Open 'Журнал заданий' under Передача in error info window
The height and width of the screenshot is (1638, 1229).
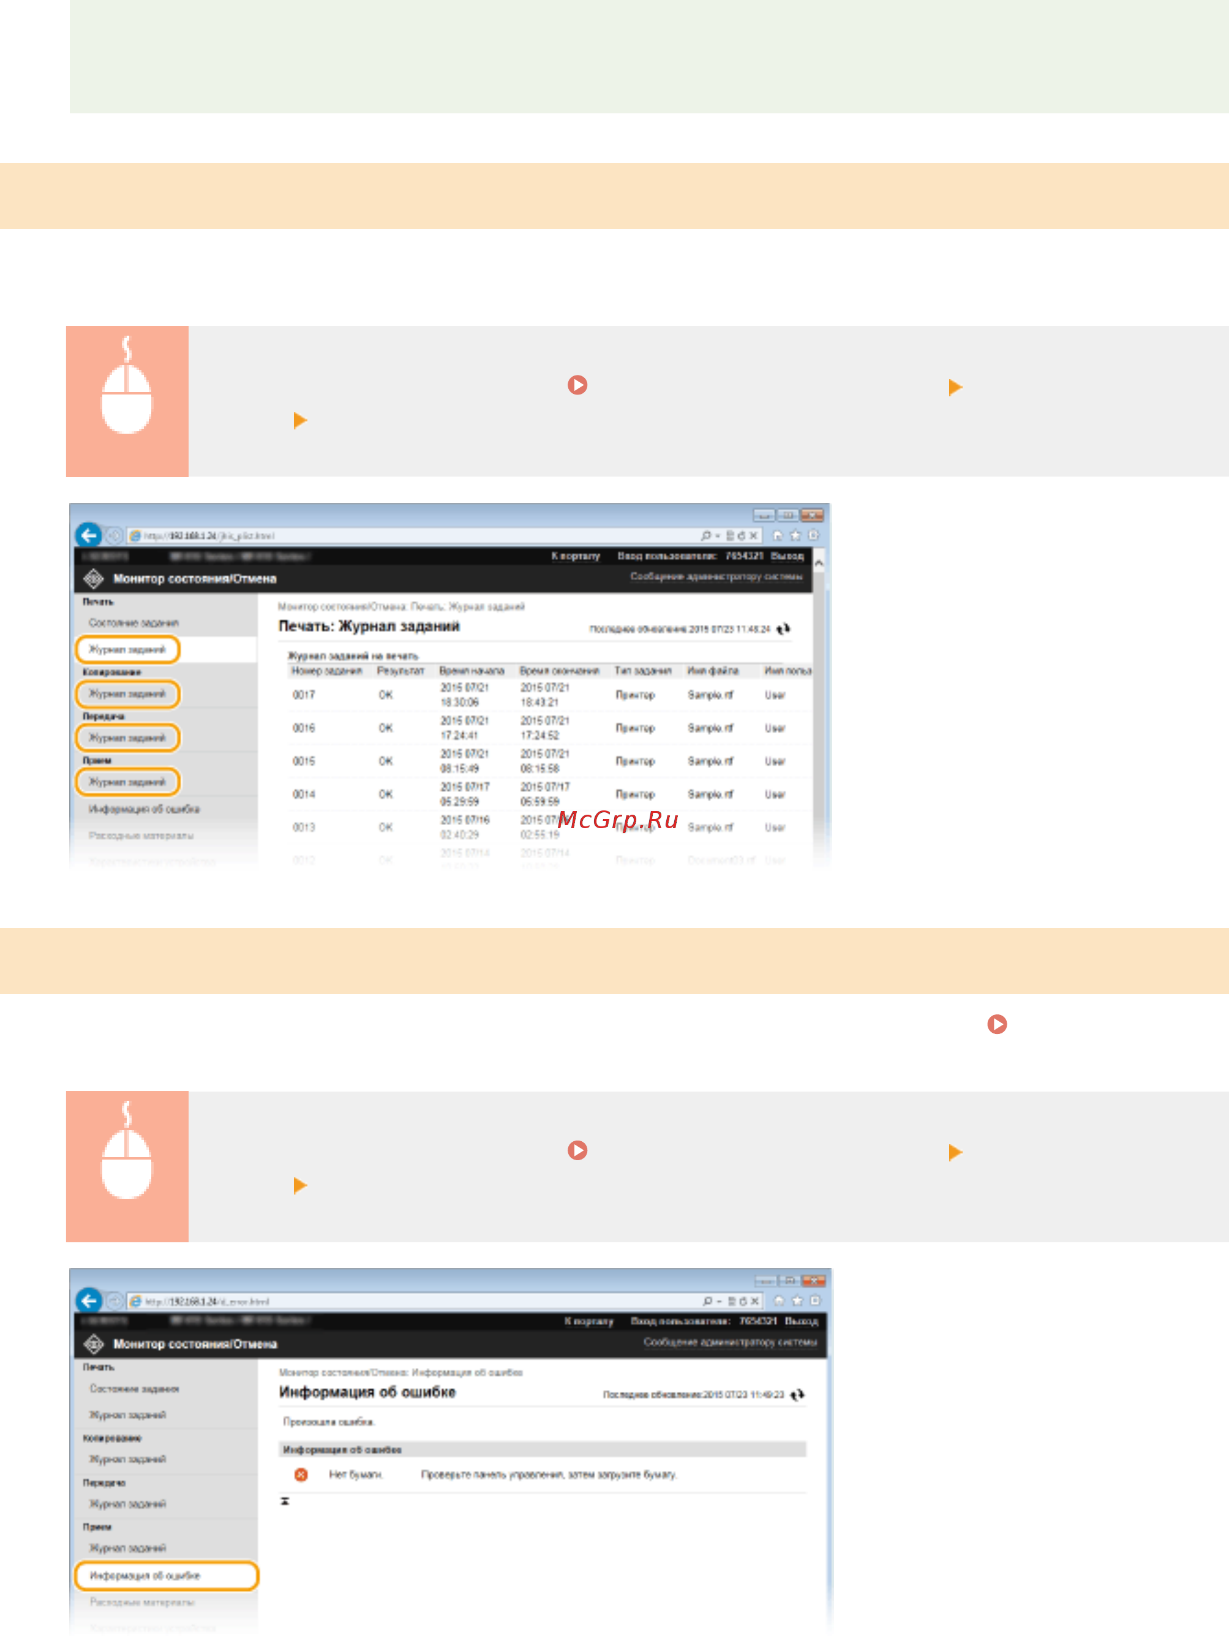pos(127,1503)
